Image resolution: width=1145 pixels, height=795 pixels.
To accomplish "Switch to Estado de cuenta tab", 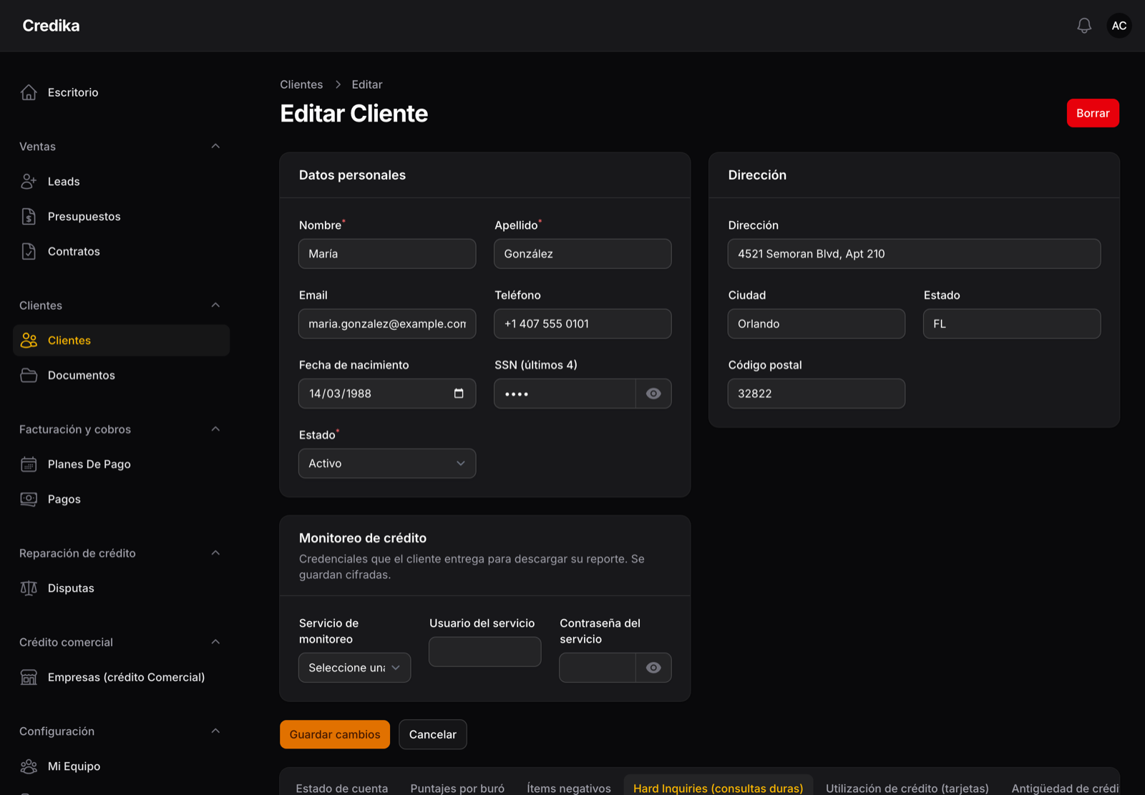I will click(342, 788).
